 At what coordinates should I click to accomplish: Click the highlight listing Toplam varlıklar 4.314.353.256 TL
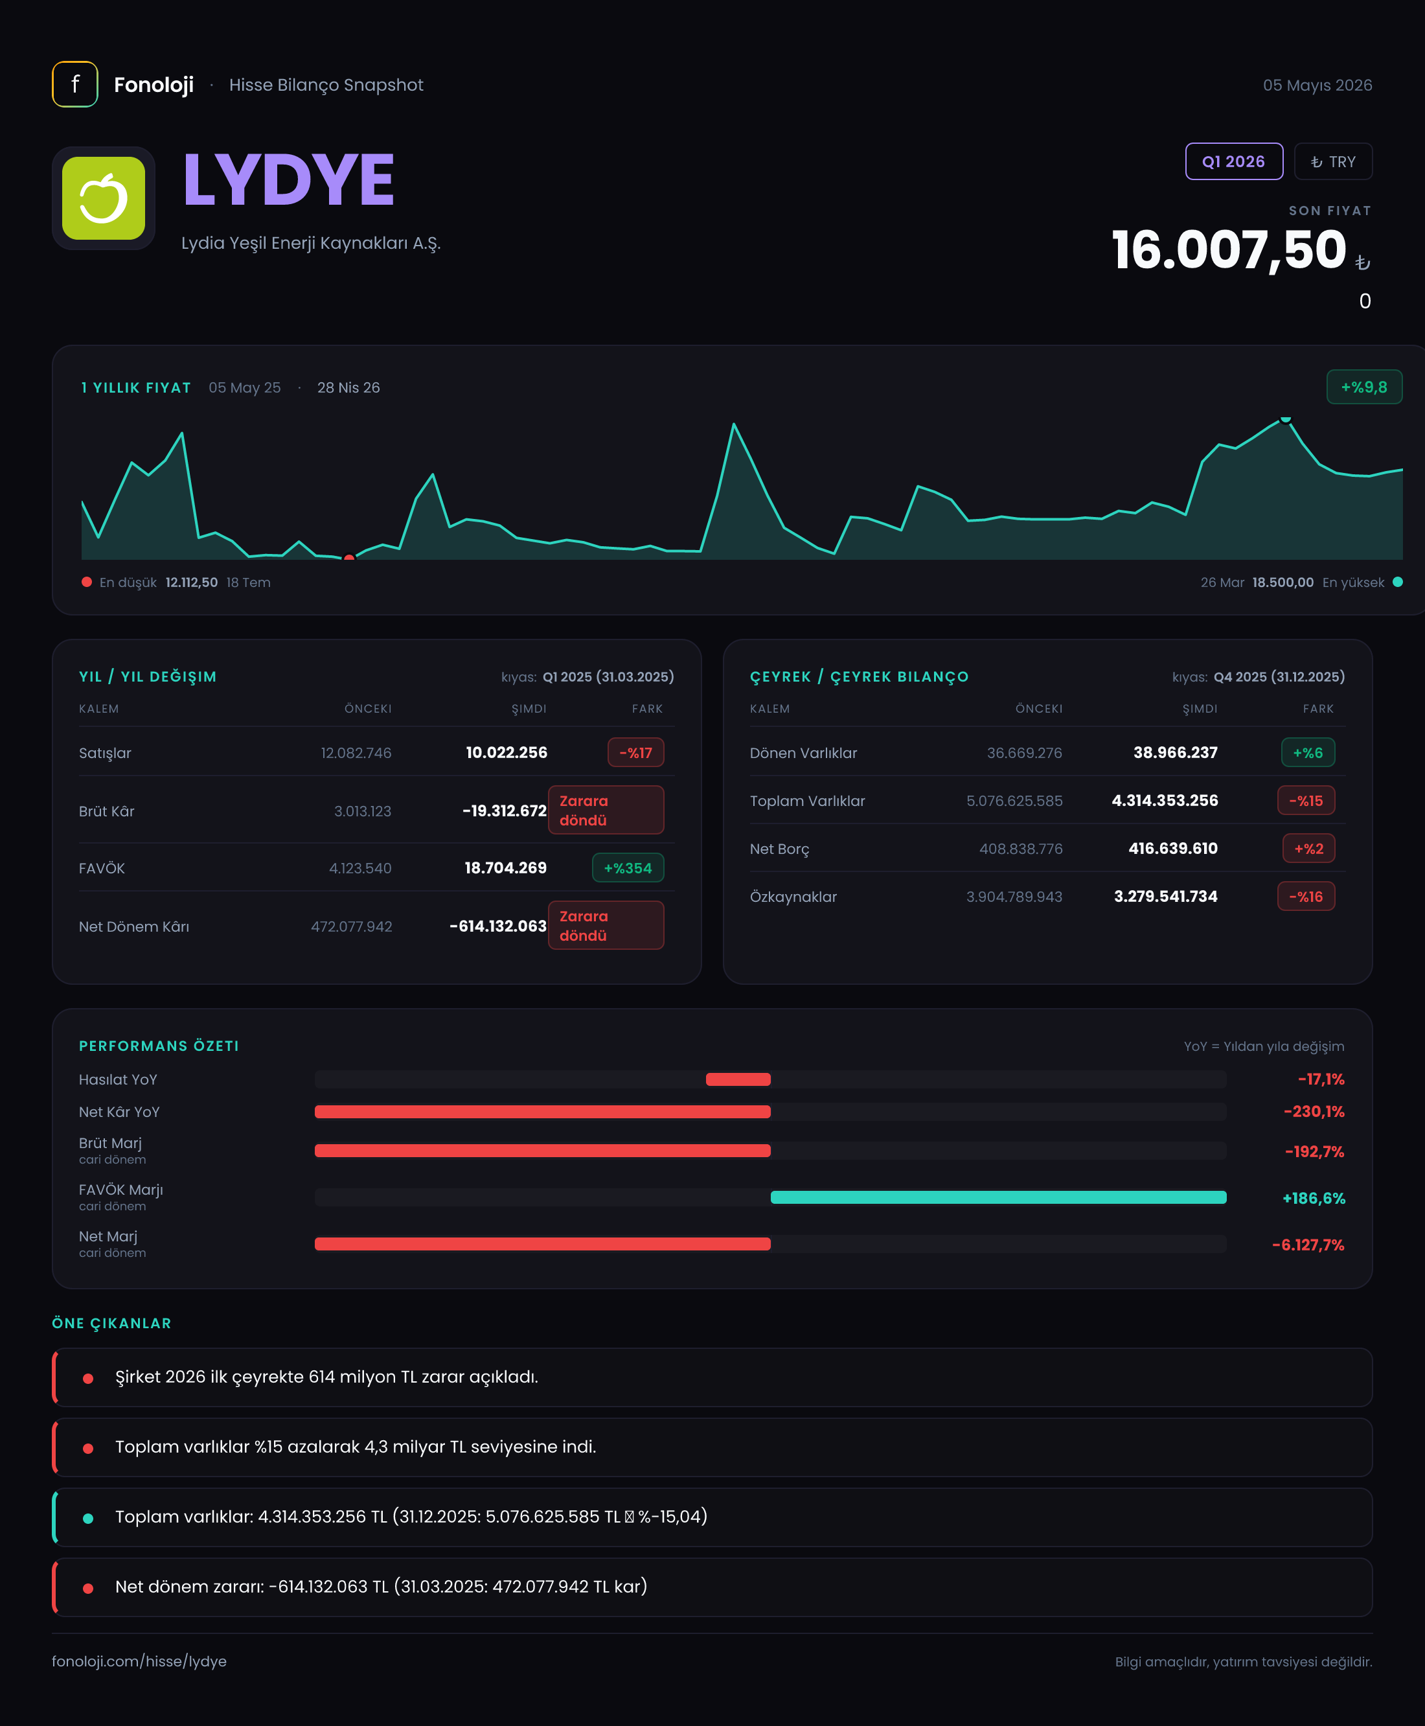(x=712, y=1517)
